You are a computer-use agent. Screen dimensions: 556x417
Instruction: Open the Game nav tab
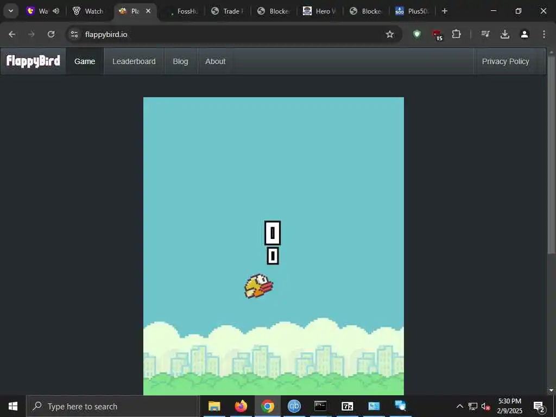coord(85,61)
